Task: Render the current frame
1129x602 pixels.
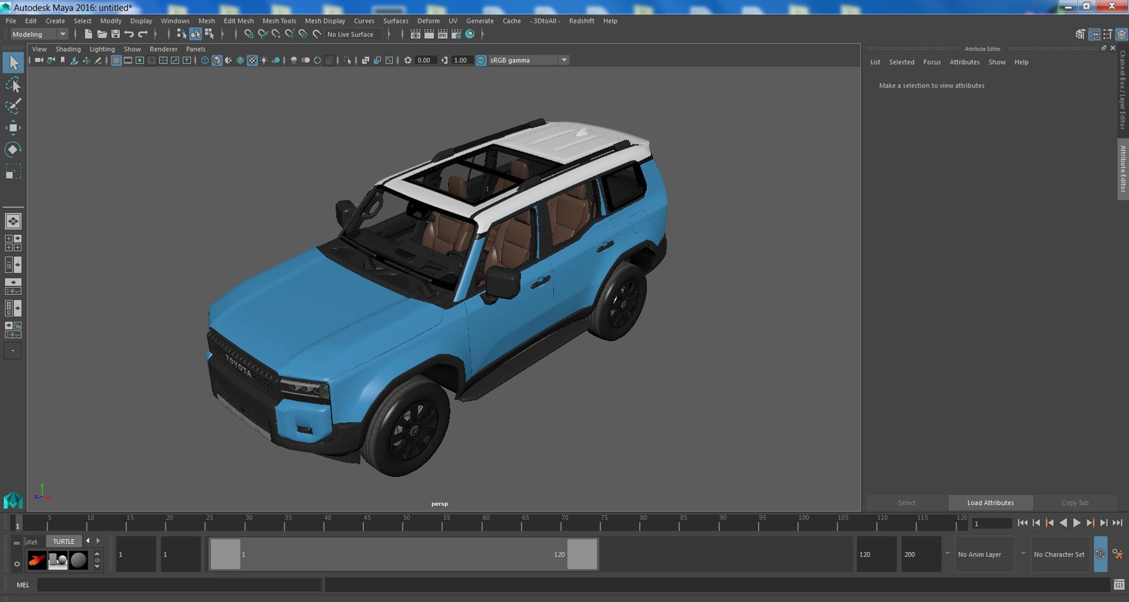Action: [x=429, y=34]
